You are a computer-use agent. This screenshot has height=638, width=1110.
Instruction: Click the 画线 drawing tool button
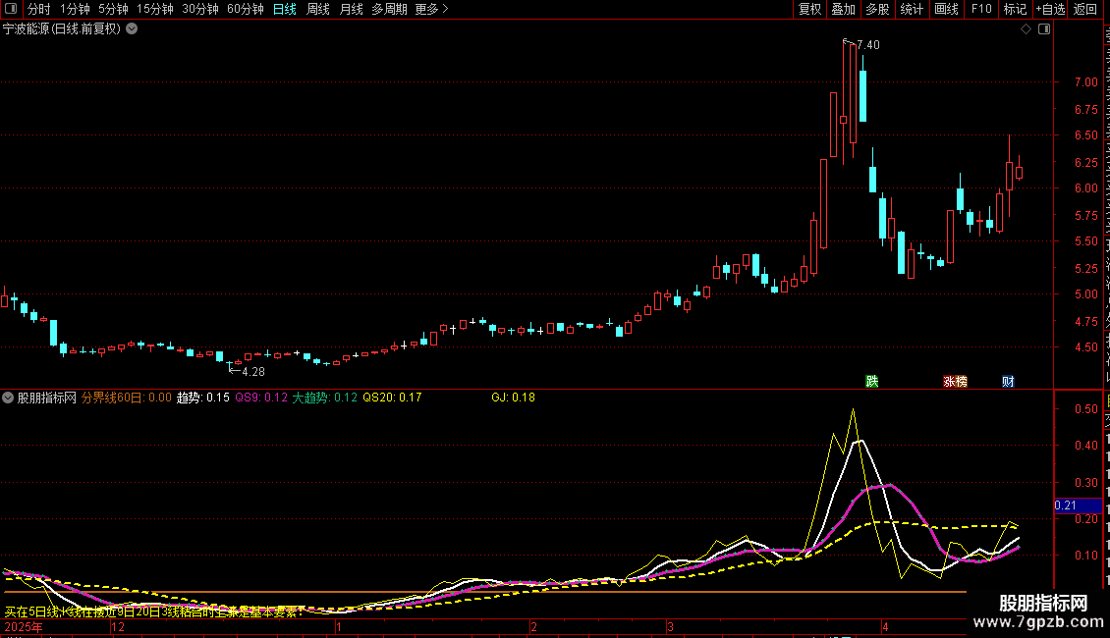(x=947, y=9)
